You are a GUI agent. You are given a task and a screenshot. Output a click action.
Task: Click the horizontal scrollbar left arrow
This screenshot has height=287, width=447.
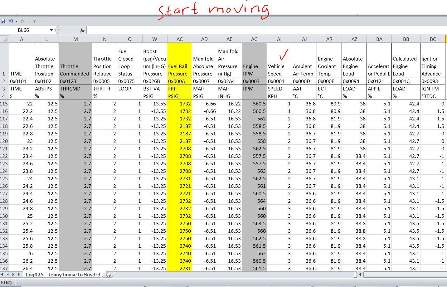(360, 275)
